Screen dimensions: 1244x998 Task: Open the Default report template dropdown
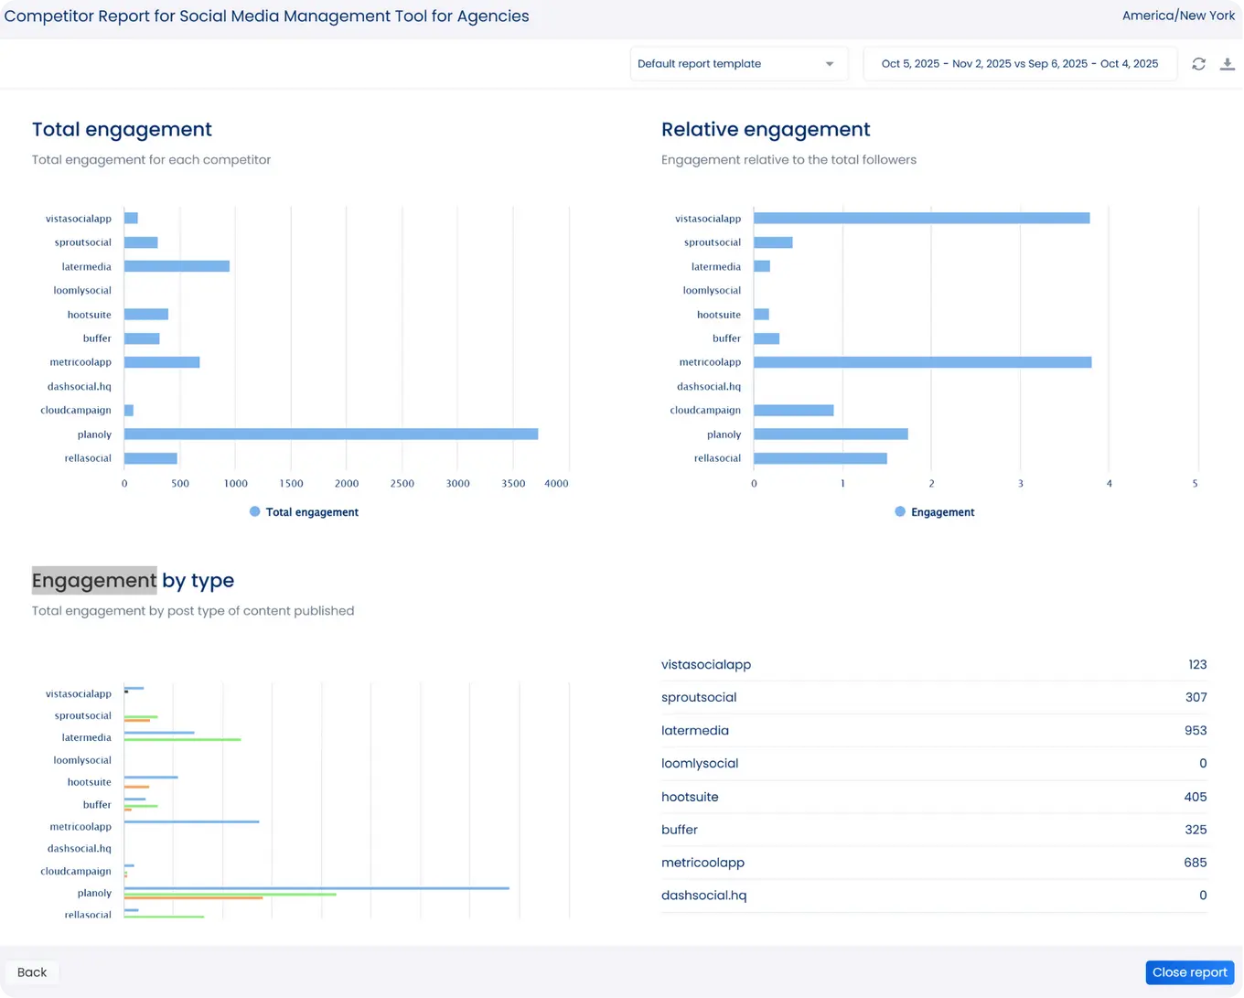[728, 64]
